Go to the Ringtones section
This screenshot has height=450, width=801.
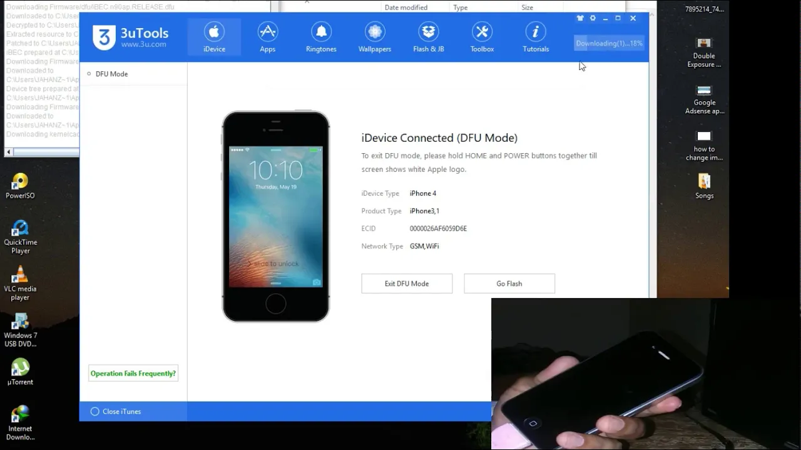321,37
